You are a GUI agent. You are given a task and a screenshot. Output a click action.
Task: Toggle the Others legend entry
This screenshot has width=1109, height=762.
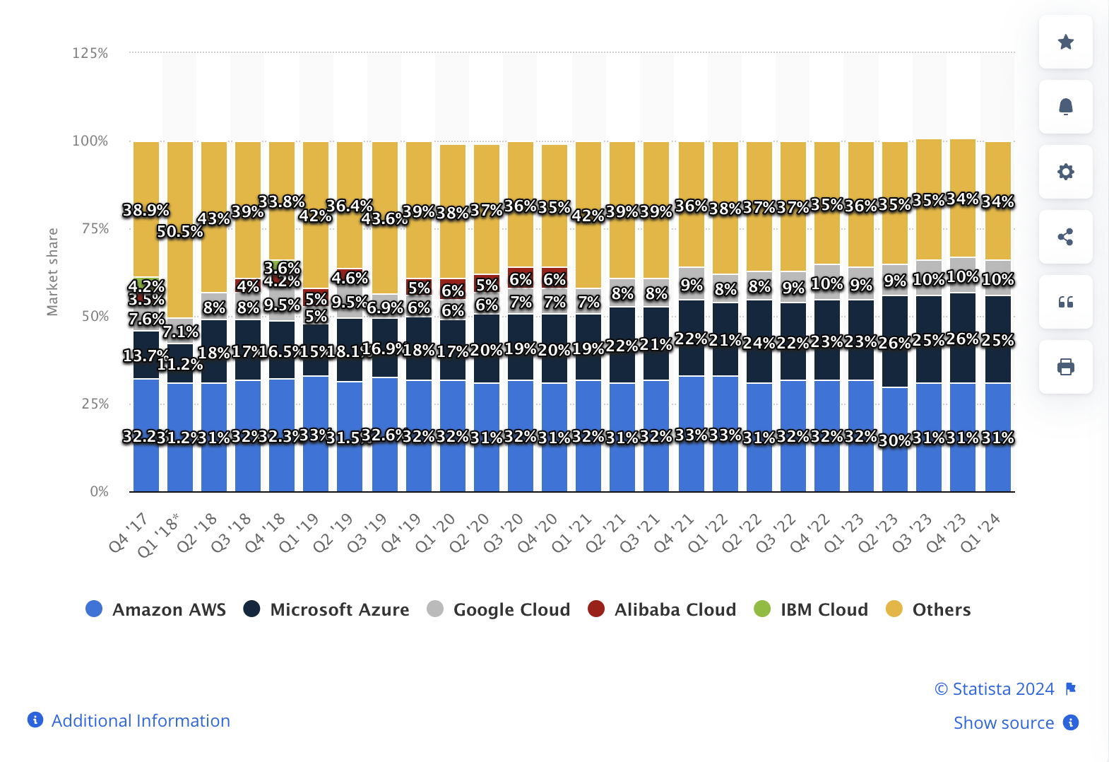click(x=928, y=609)
